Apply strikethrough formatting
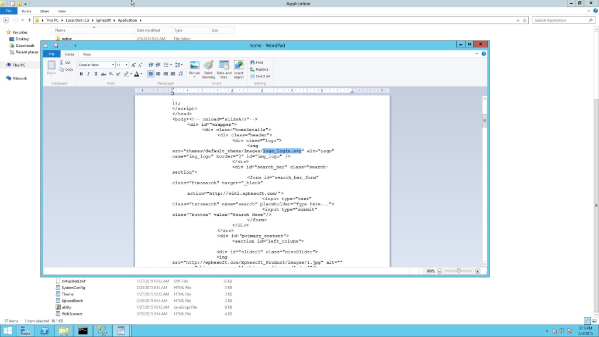Viewport: 599px width, 337px height. [103, 74]
